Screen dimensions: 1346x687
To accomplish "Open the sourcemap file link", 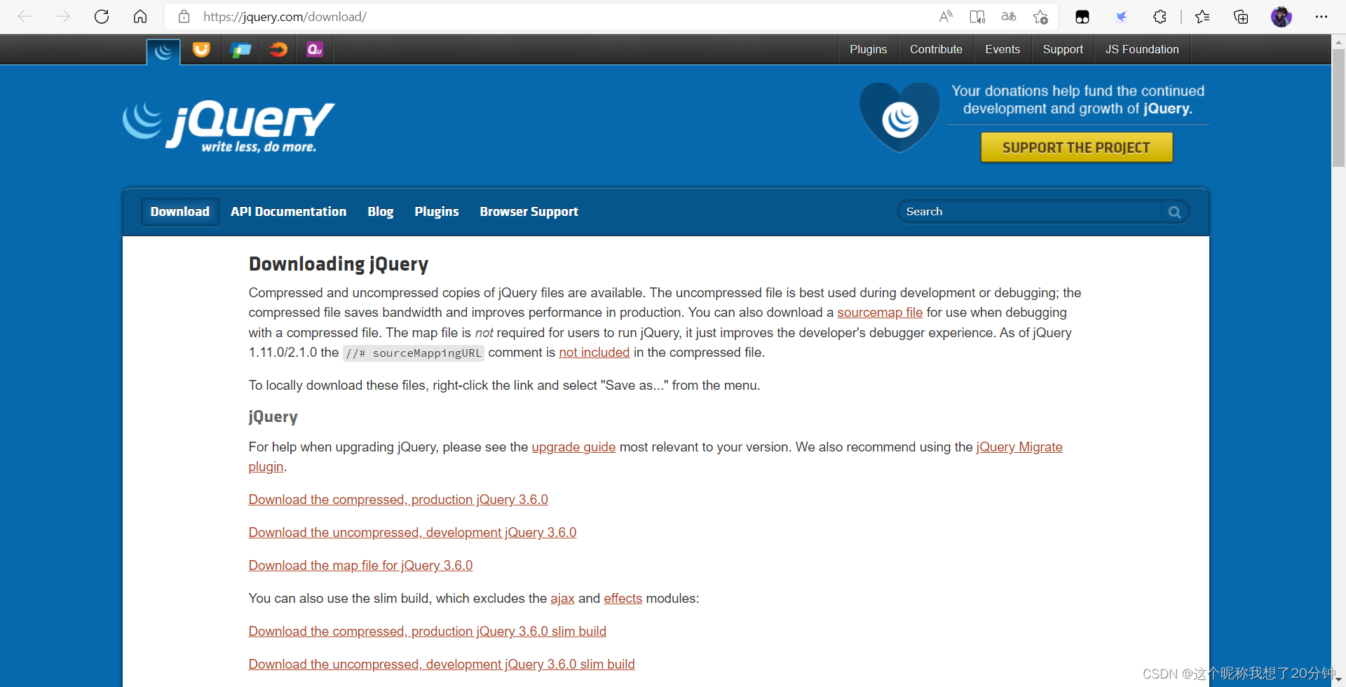I will [880, 313].
